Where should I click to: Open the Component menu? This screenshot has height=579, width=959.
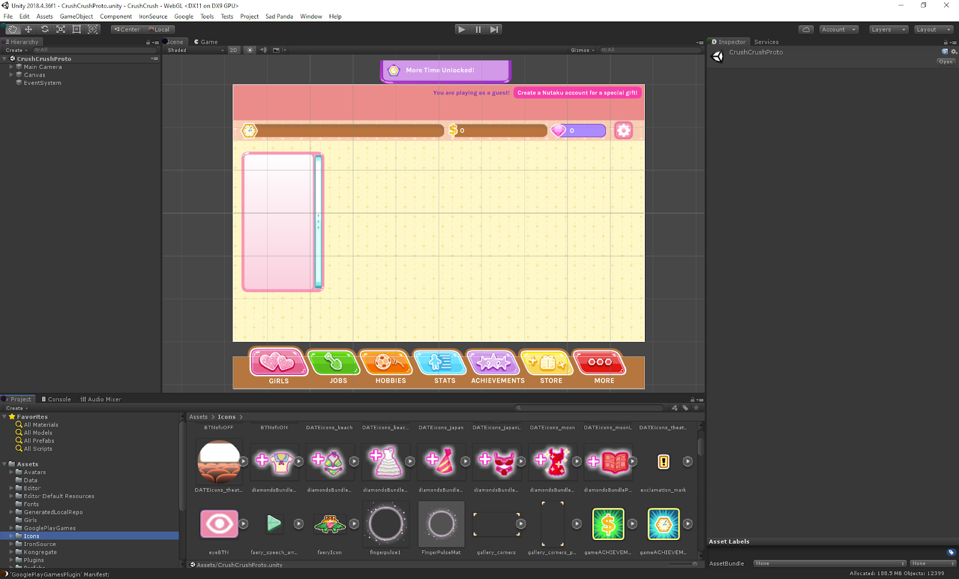tap(116, 16)
